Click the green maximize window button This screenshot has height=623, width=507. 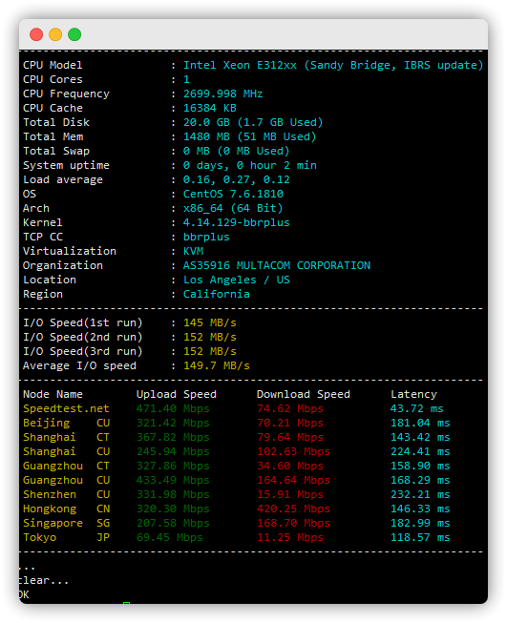point(74,34)
